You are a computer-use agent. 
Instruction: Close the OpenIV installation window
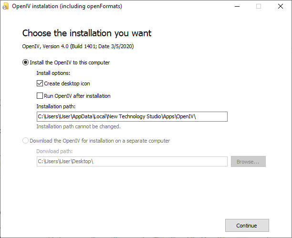click(x=281, y=6)
